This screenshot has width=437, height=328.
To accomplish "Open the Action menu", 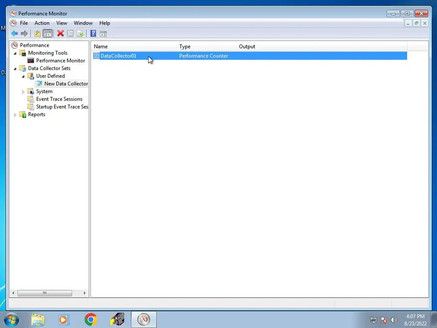I will (42, 23).
